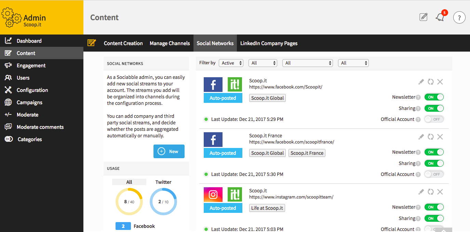The image size is (470, 232).
Task: Open Content in the sidebar
Action: [42, 53]
